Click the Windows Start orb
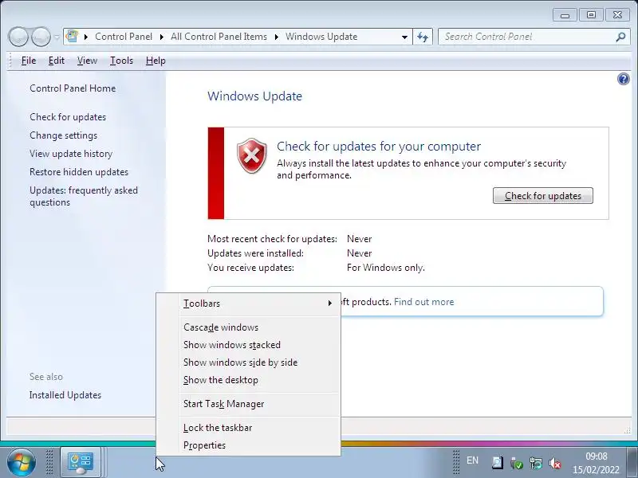 point(21,462)
